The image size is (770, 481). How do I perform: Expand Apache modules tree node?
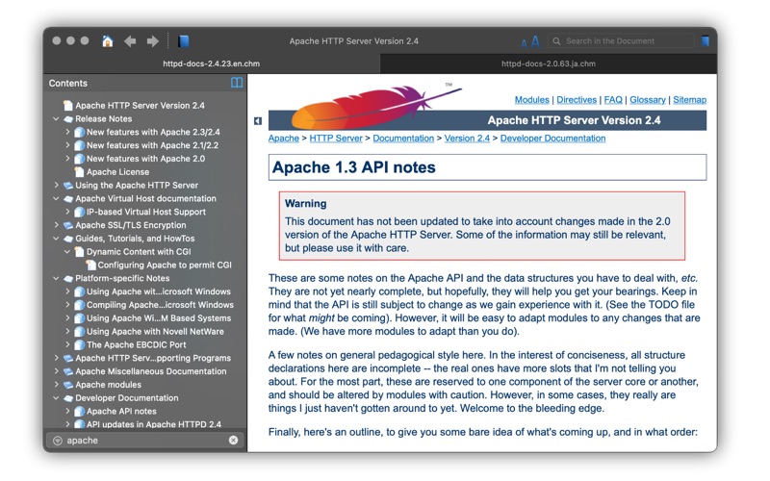[56, 384]
